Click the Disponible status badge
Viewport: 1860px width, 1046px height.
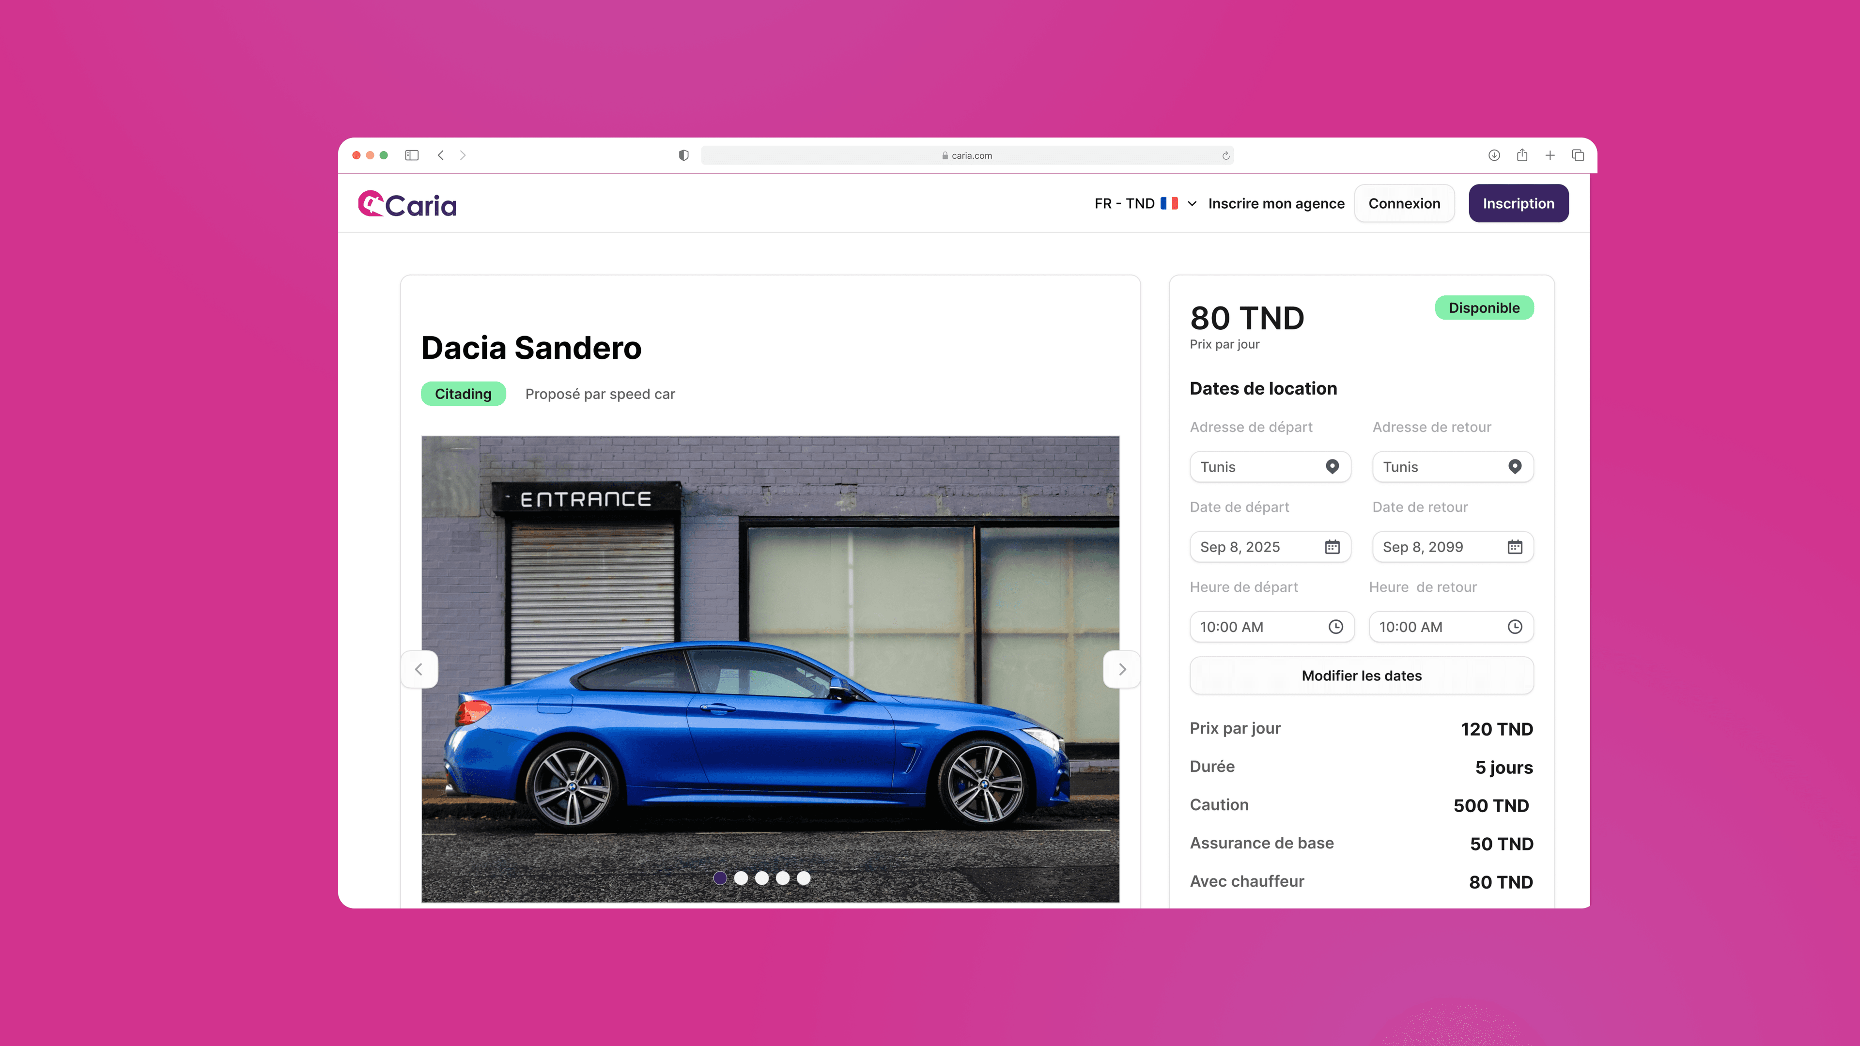[1484, 308]
